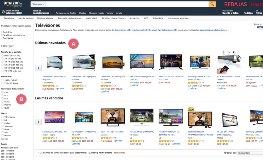Go to previous items in Los más vendidos carousel
Image resolution: width=263 pixels, height=160 pixels.
click(x=38, y=122)
